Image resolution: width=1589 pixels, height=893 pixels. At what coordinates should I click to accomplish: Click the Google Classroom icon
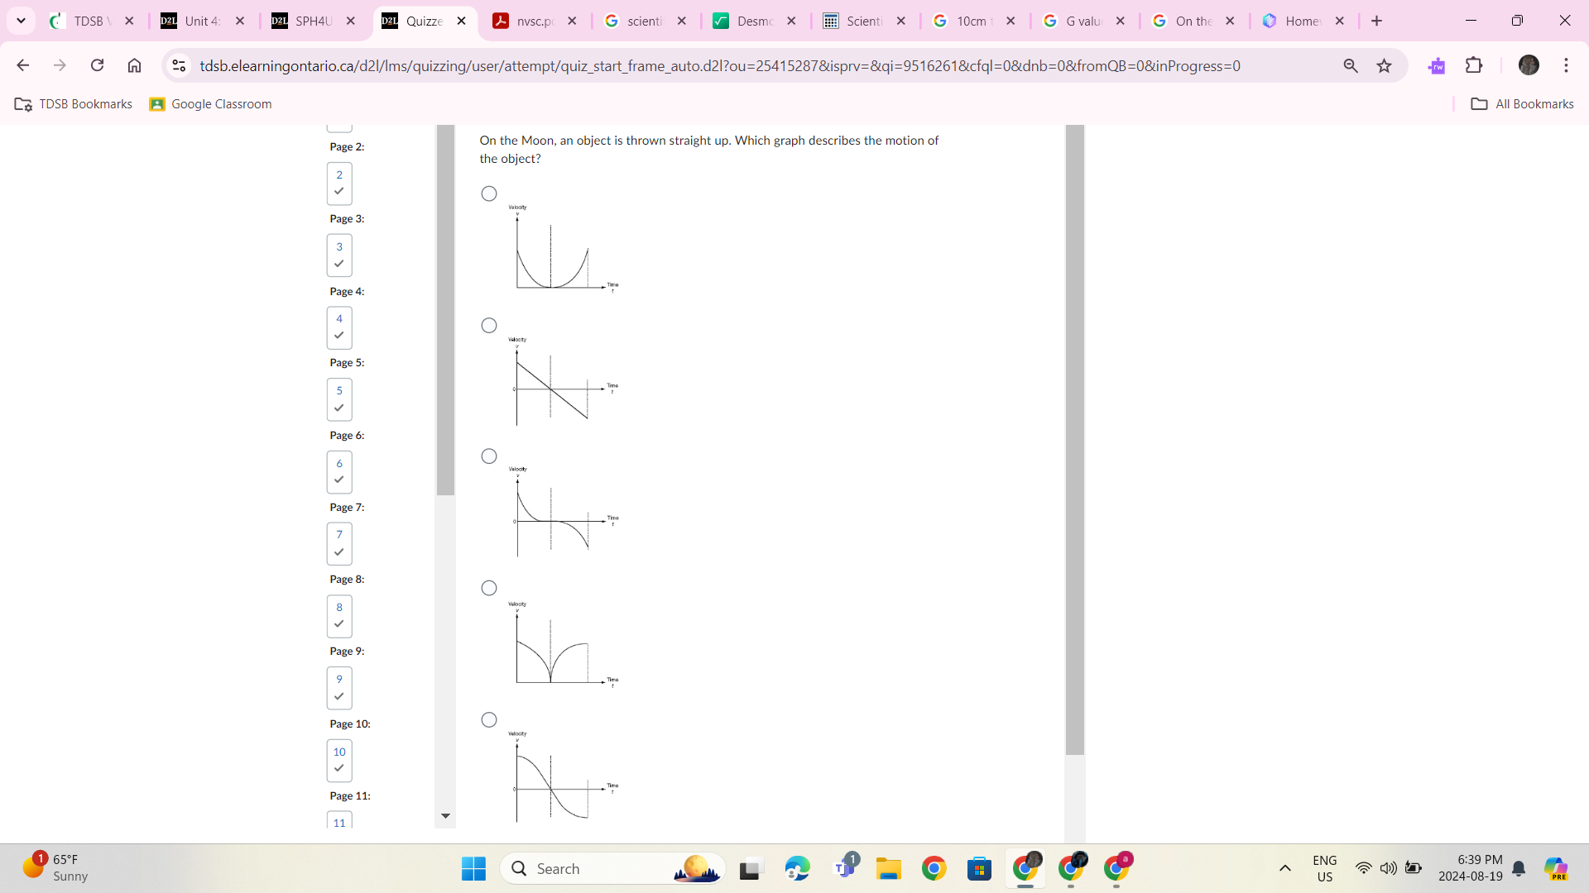(158, 103)
